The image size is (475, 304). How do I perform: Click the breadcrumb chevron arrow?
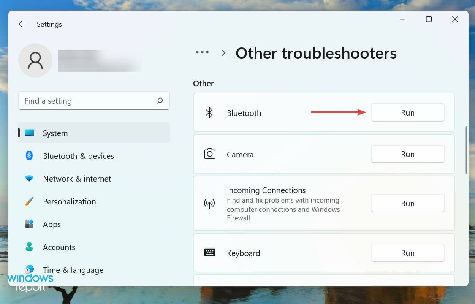click(x=223, y=53)
